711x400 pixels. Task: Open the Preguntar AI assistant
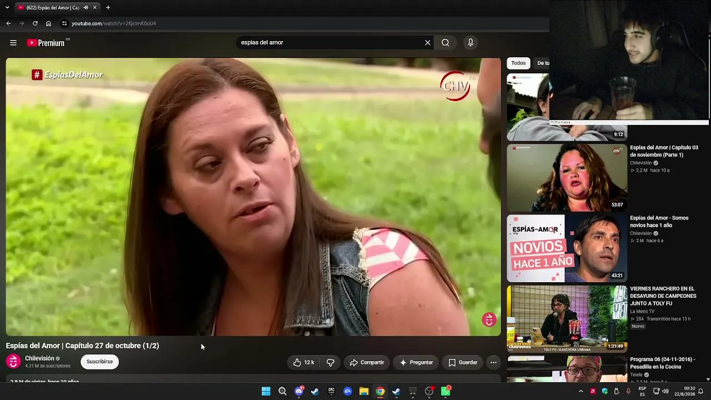(x=416, y=362)
